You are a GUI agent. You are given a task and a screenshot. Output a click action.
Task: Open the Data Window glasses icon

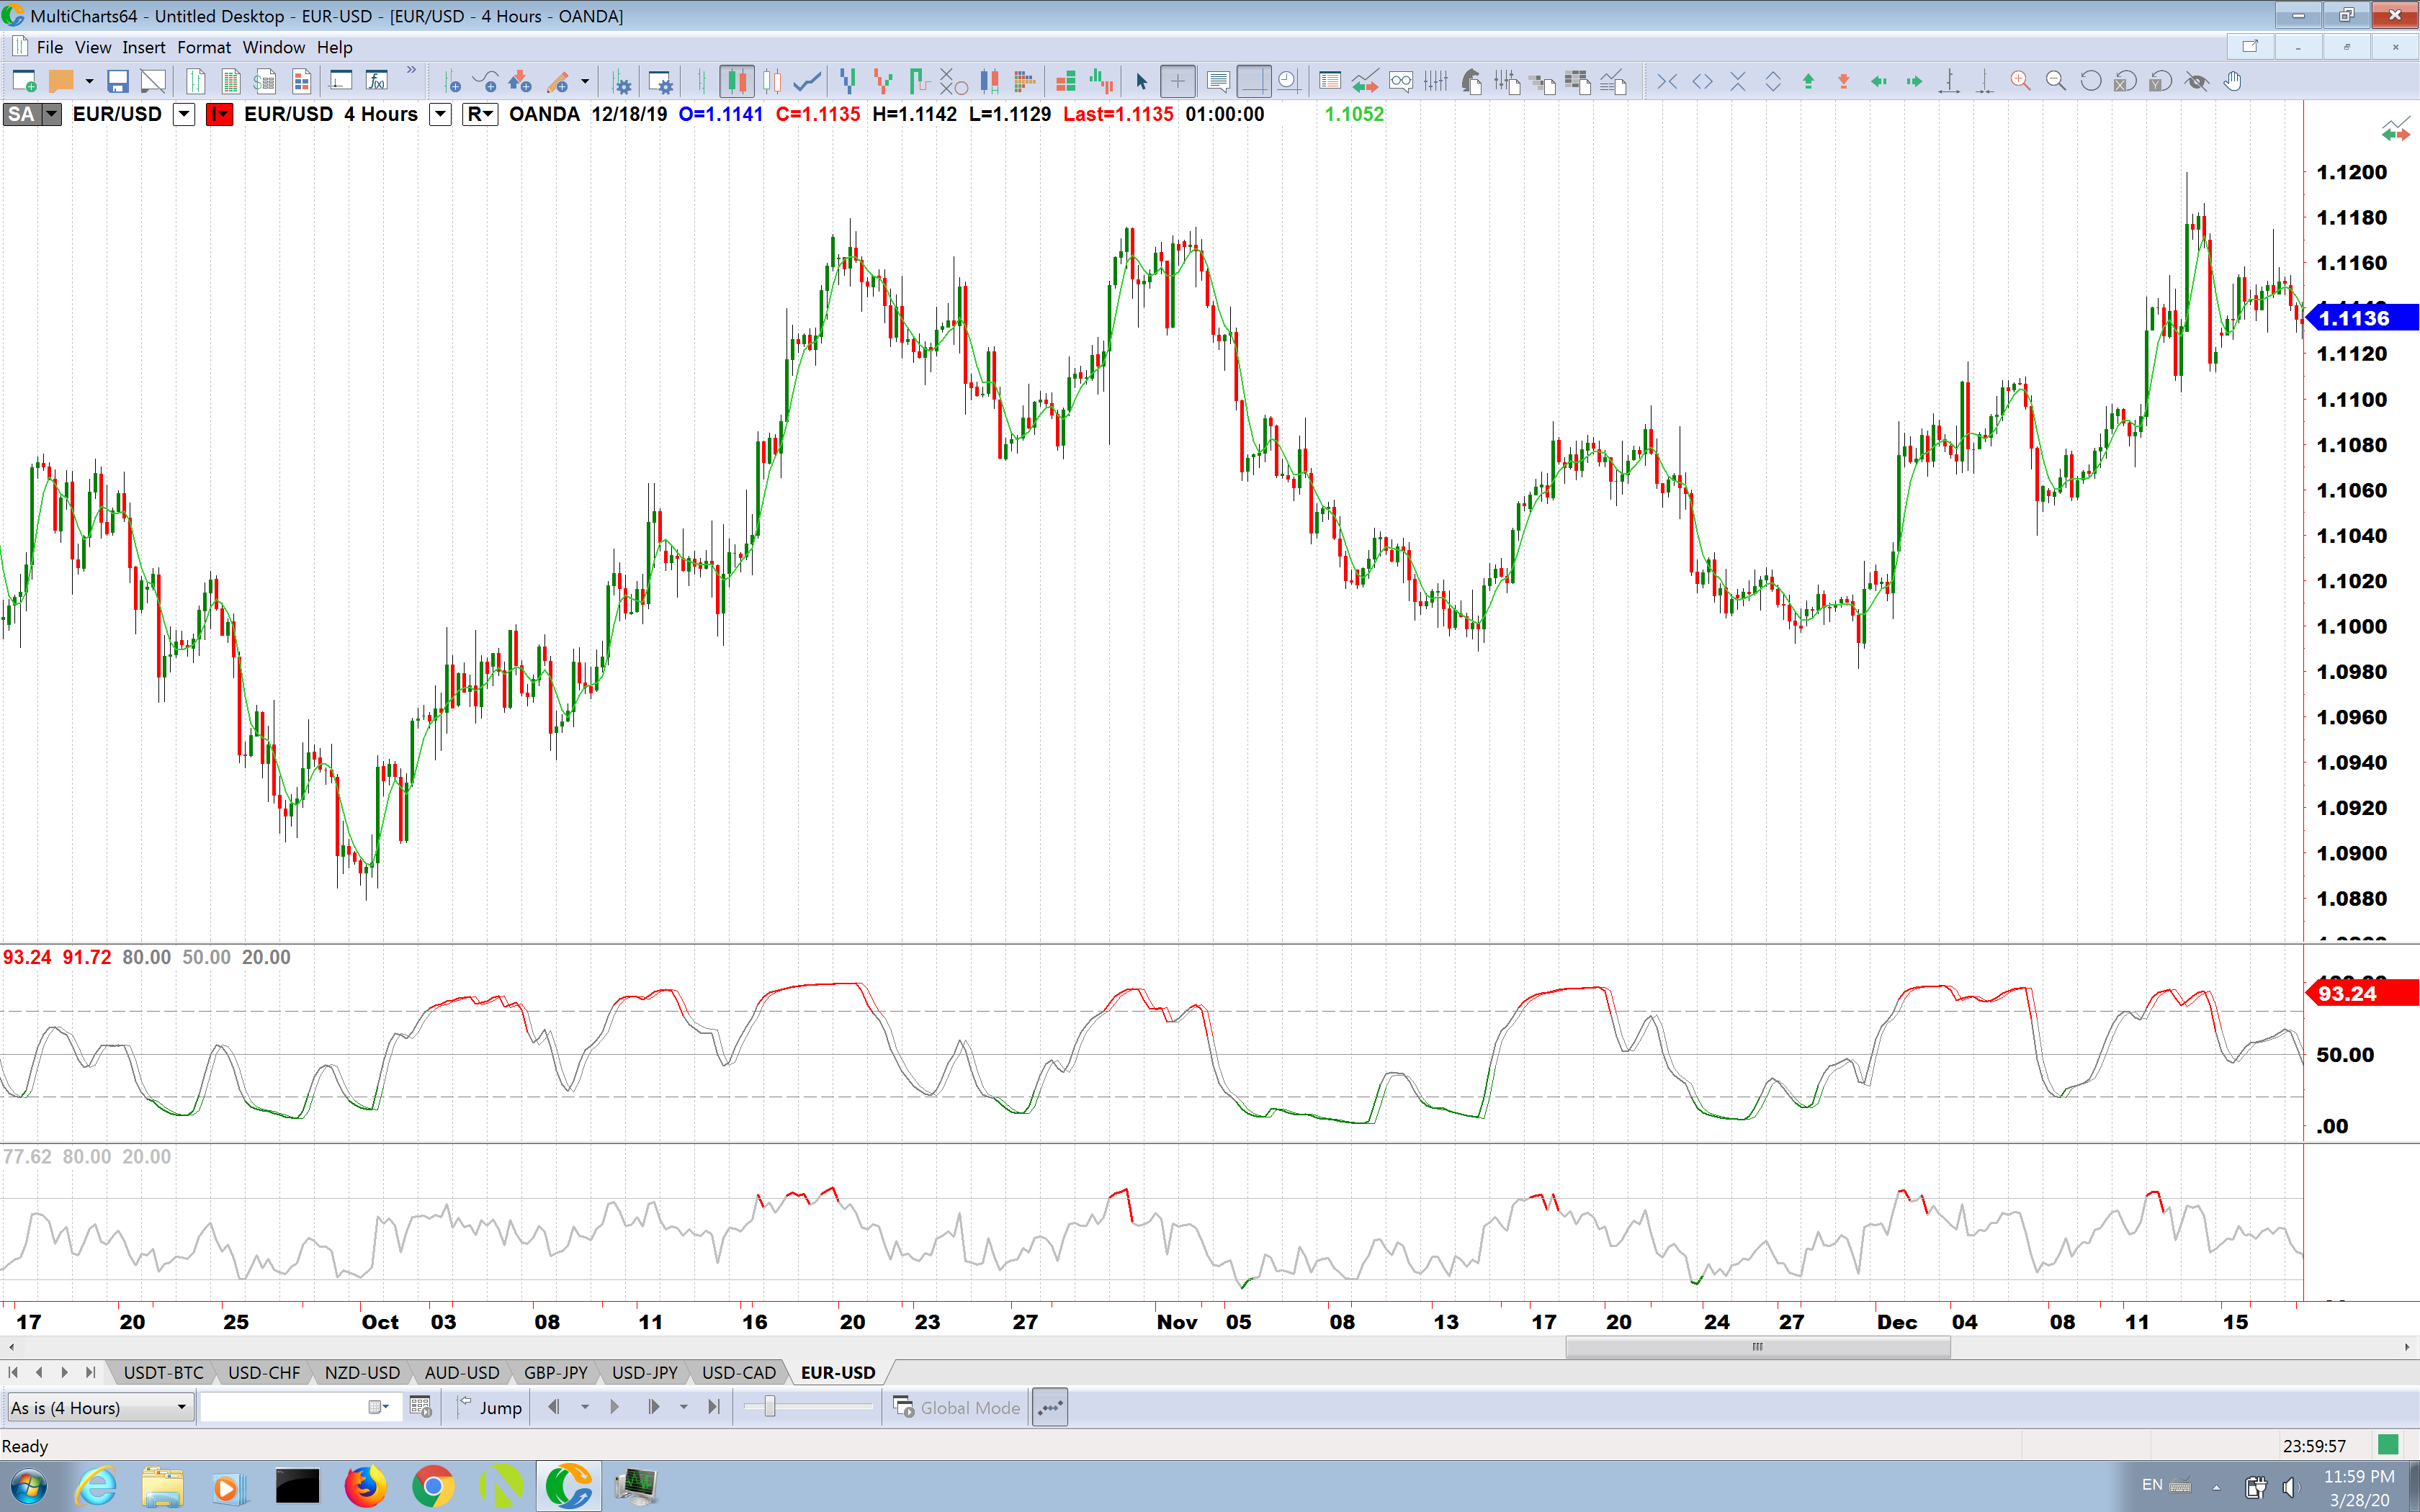click(x=1400, y=82)
